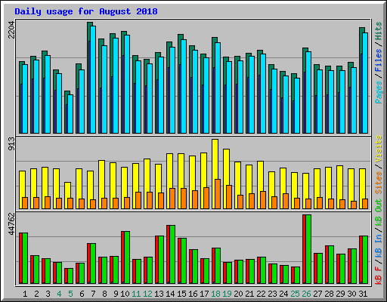Click weekend day label 18

coord(215,294)
